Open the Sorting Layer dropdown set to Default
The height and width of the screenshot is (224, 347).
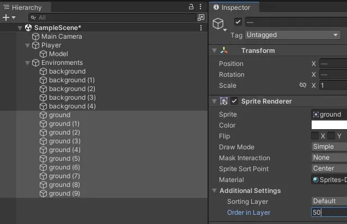pos(329,201)
